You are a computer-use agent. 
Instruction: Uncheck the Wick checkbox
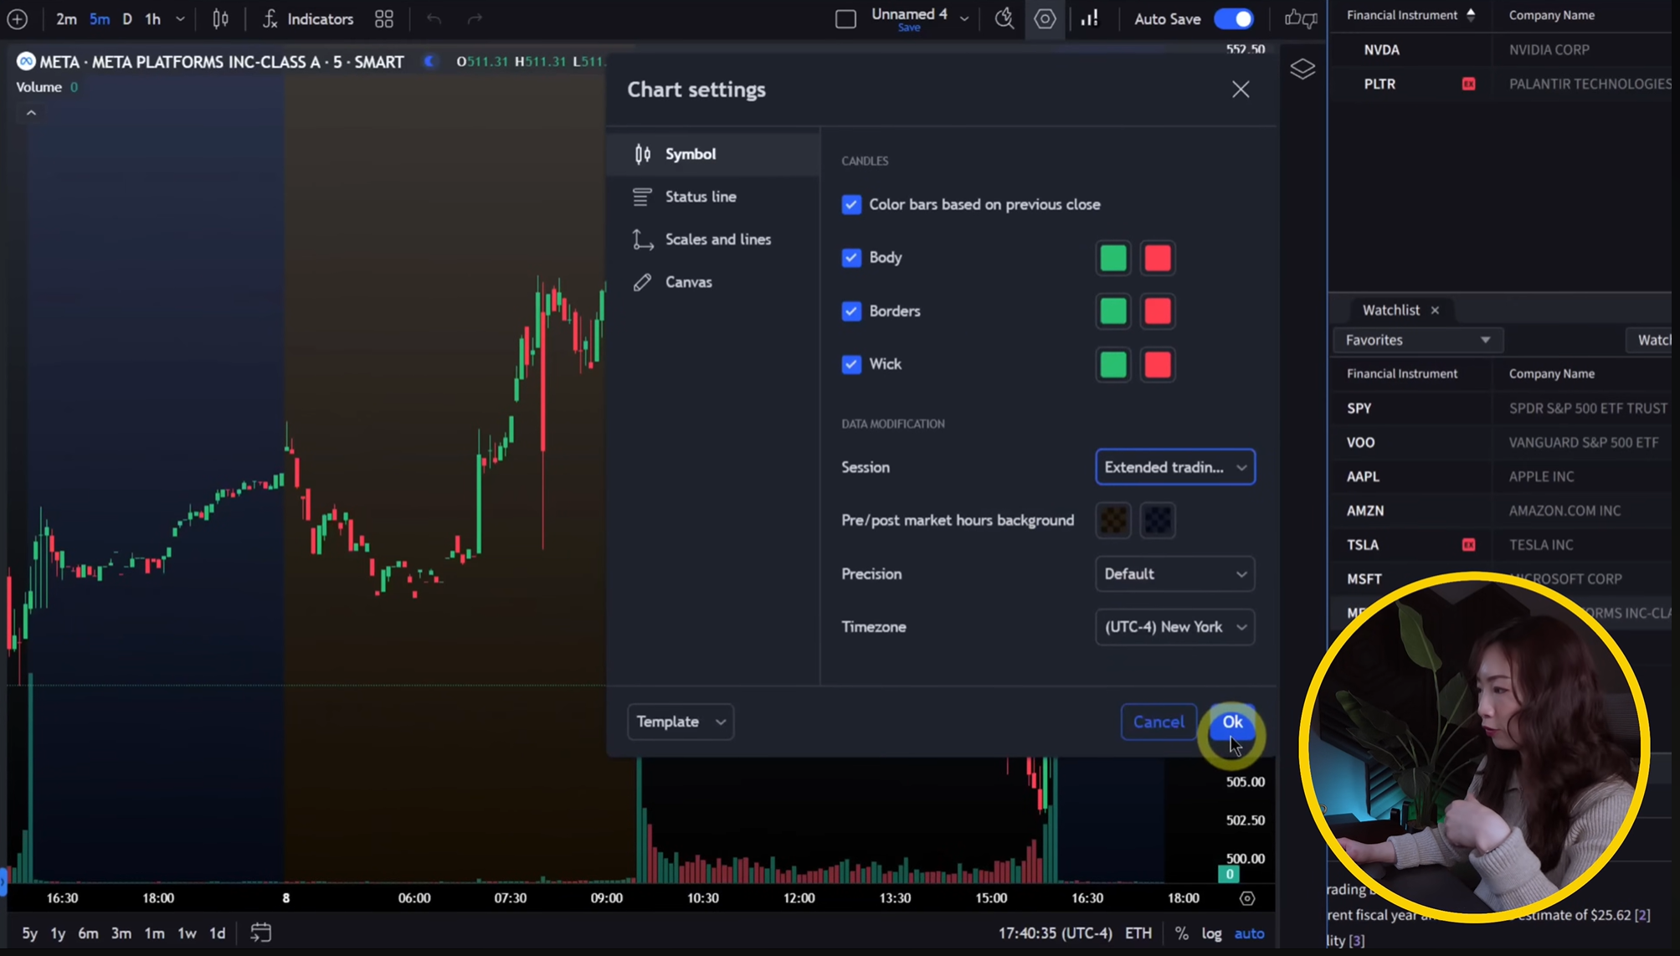click(x=851, y=364)
